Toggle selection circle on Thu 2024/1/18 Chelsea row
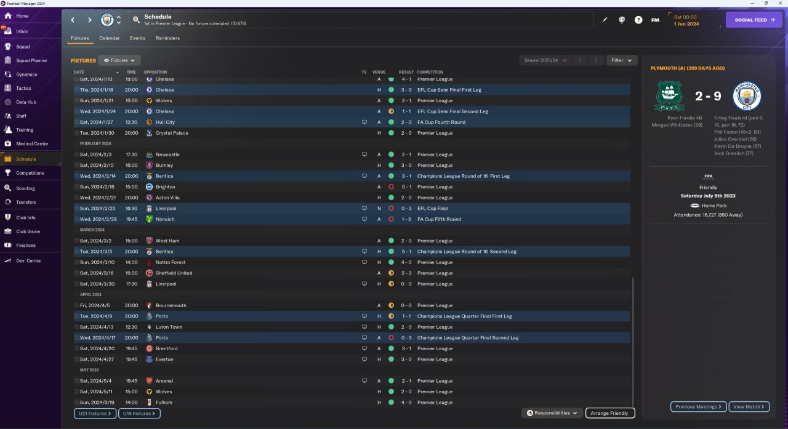The height and width of the screenshot is (429, 788). pos(77,90)
